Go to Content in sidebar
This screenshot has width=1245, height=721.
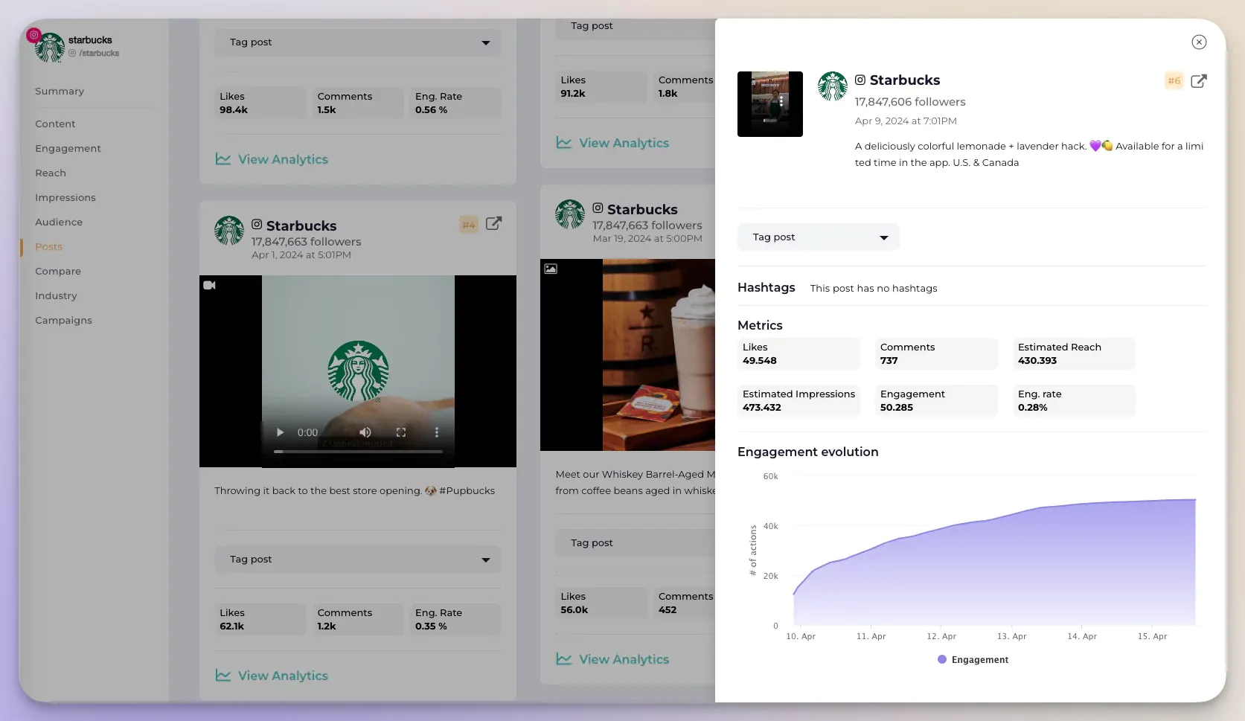click(55, 124)
